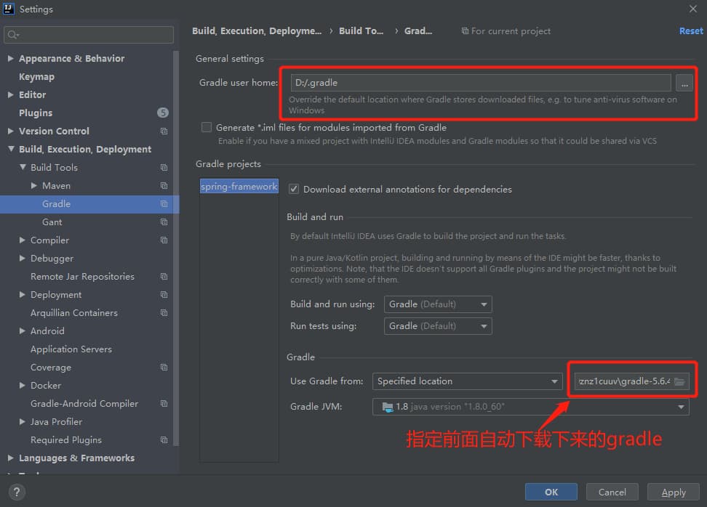The image size is (707, 507).
Task: Click the settings tree vertical scrollbar
Action: (x=176, y=248)
